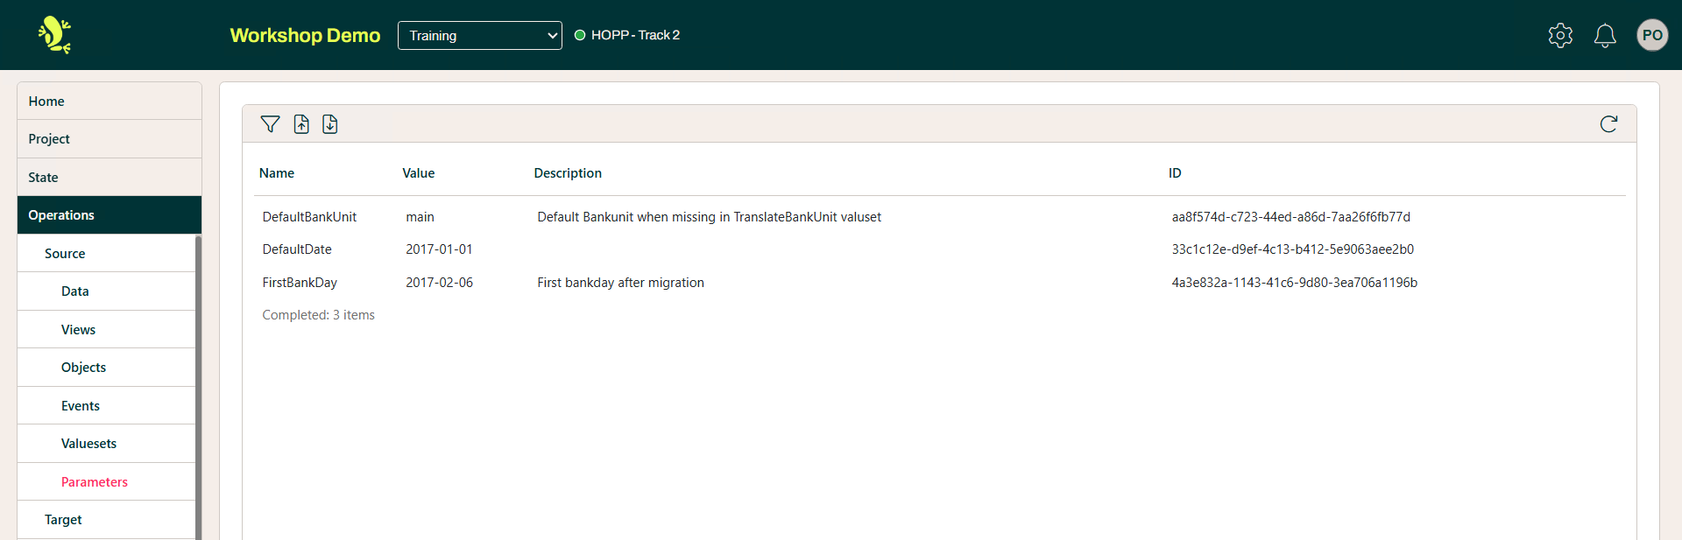Open the Valuesets page

coord(106,444)
